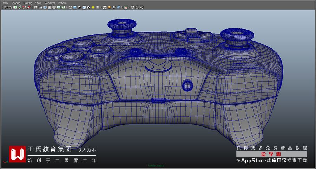This screenshot has height=169, width=316.
Task: Open the Shading menu
Action: [x=16, y=3]
